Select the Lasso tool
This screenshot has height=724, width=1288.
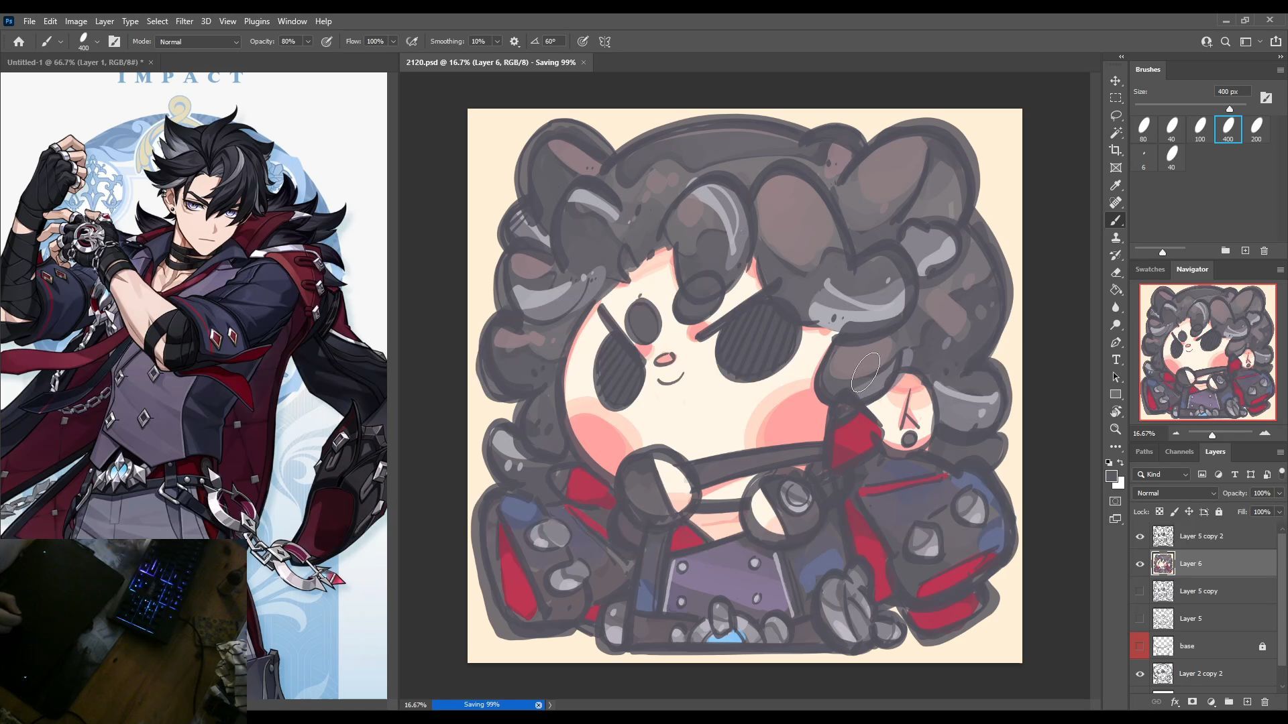pos(1116,115)
